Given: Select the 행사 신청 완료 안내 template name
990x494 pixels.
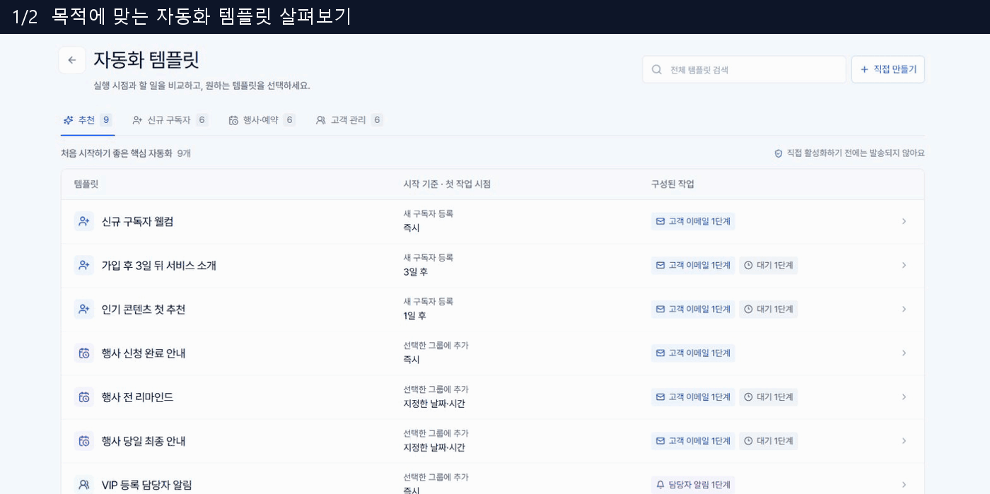Looking at the screenshot, I should [144, 353].
